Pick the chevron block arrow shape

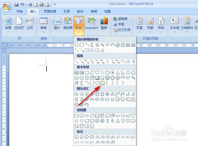coord(113,99)
